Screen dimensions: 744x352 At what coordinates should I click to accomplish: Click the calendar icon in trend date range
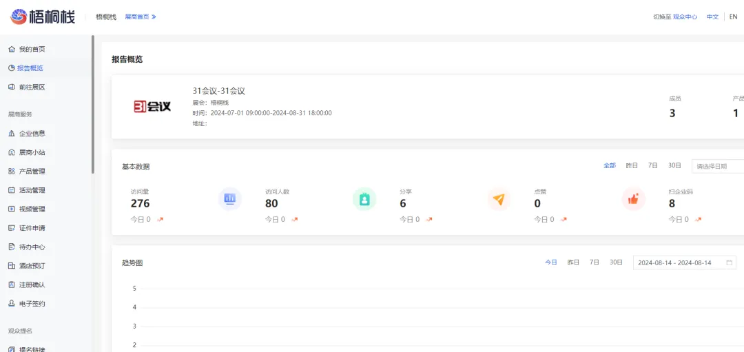(x=730, y=262)
